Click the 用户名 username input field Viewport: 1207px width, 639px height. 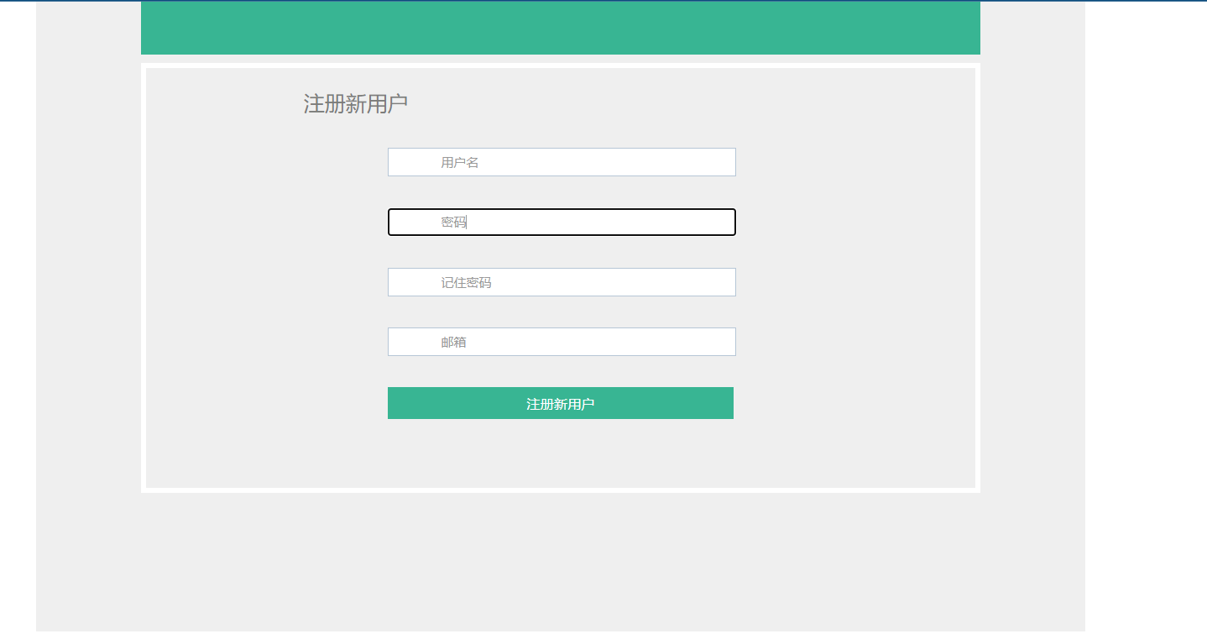tap(561, 161)
